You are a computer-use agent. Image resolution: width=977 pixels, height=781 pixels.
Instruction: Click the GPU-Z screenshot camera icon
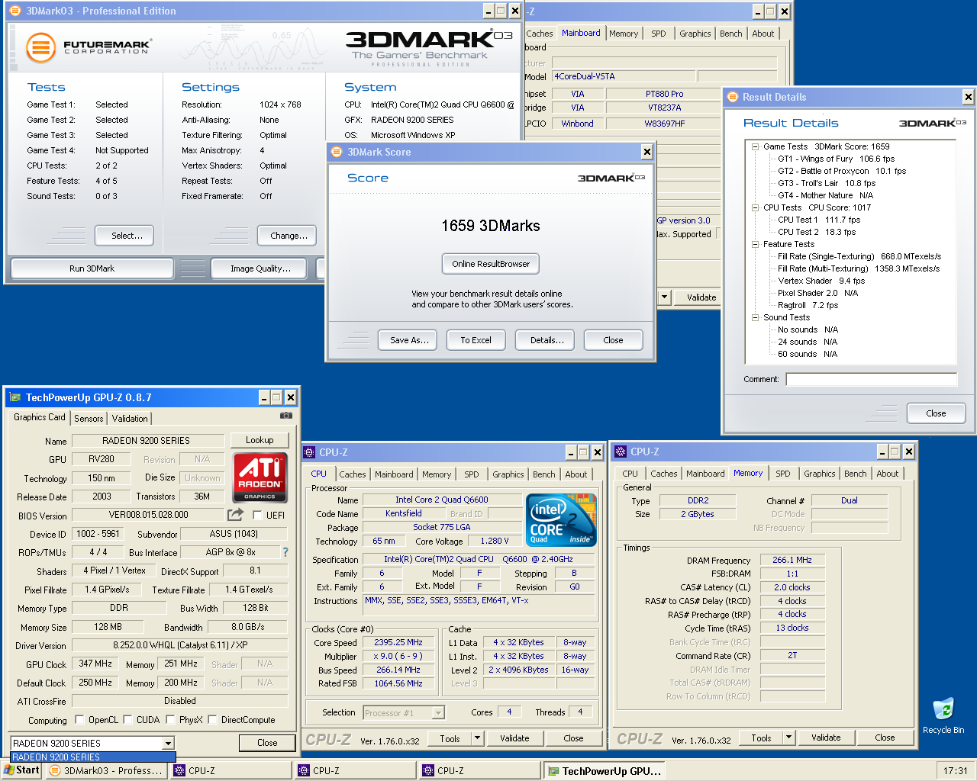(x=286, y=416)
